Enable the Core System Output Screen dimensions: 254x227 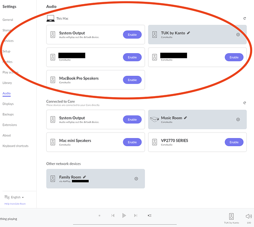coord(132,119)
